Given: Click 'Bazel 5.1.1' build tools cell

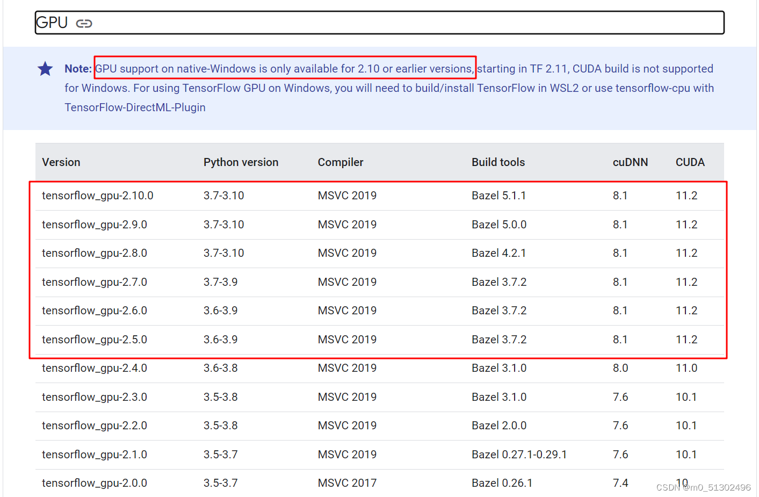Looking at the screenshot, I should tap(499, 196).
